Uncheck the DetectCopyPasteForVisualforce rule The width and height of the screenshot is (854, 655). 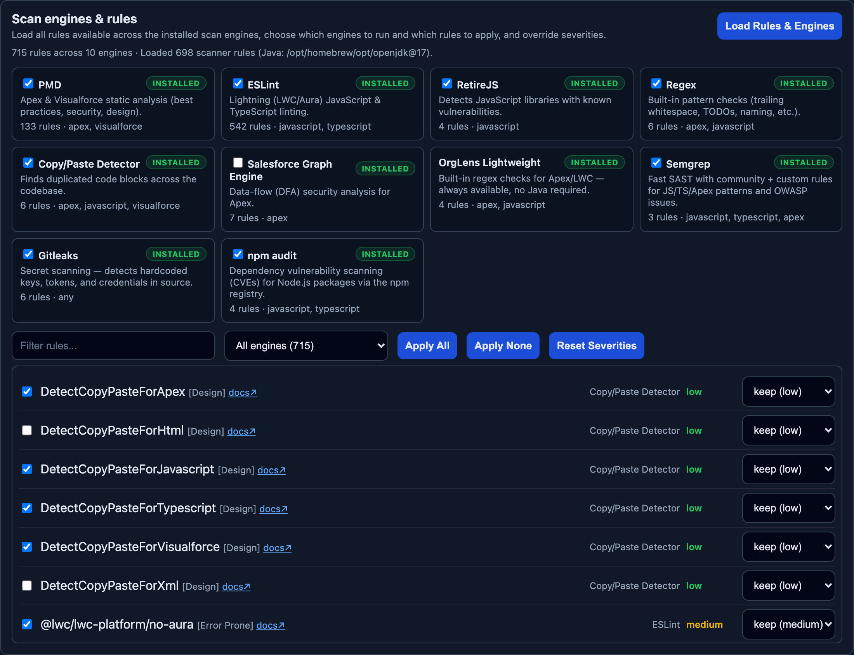pos(27,547)
